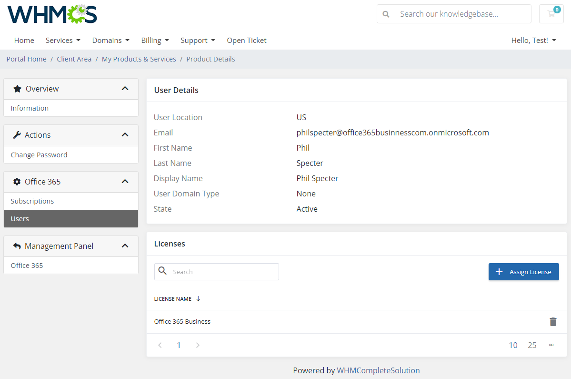Click the Product Details breadcrumb text

210,59
